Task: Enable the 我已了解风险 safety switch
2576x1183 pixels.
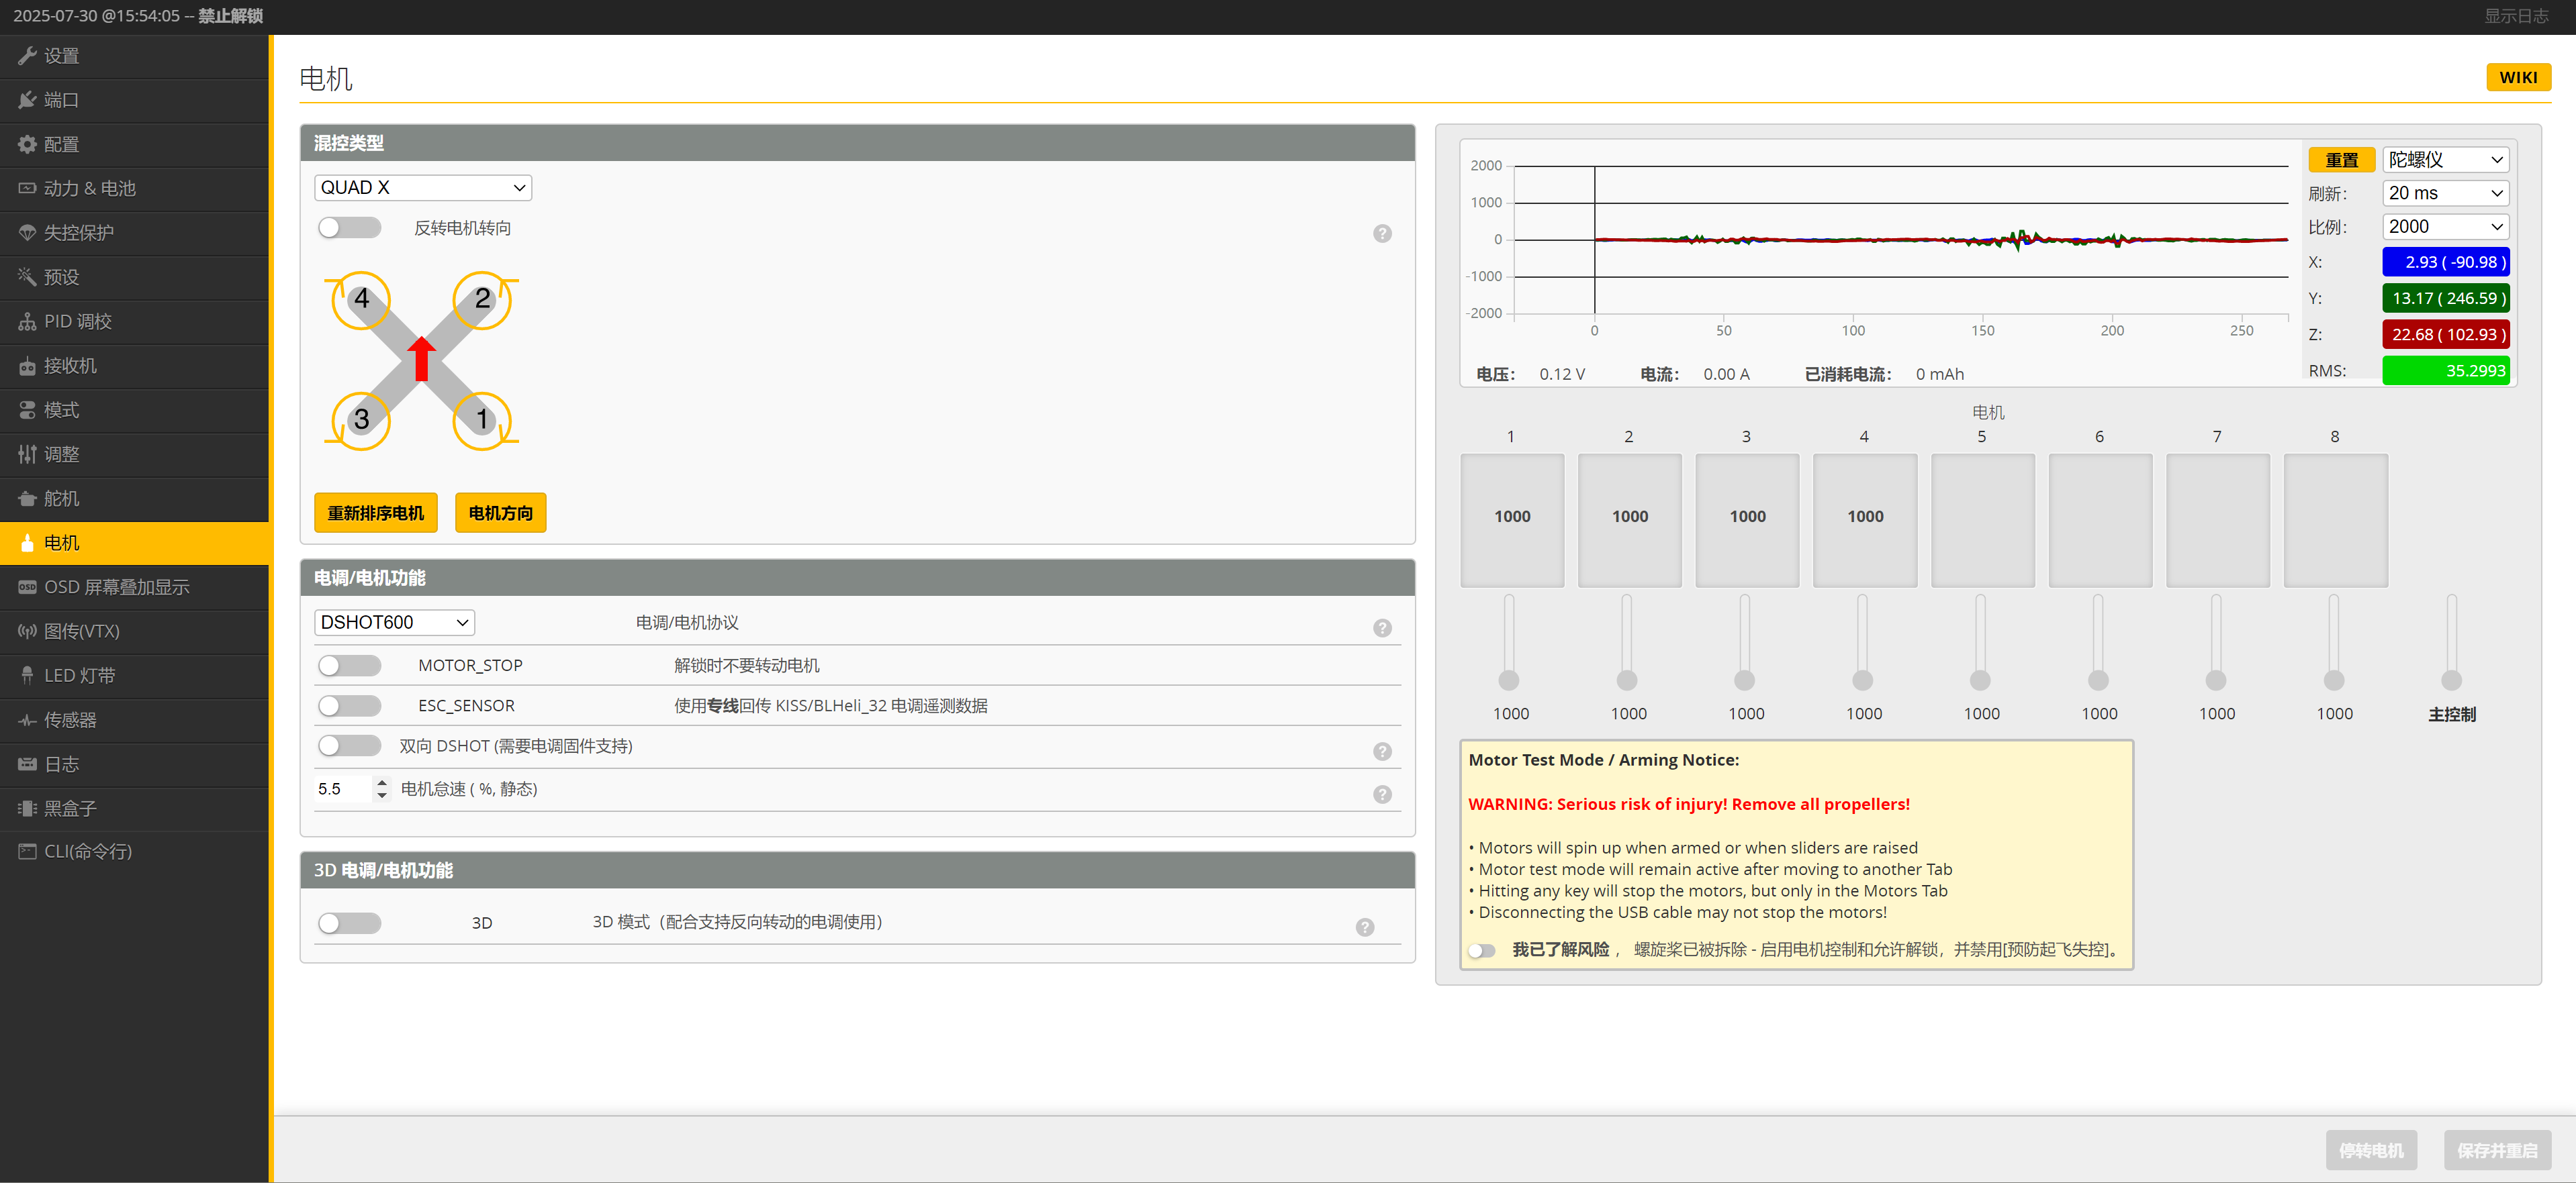Action: click(1481, 950)
